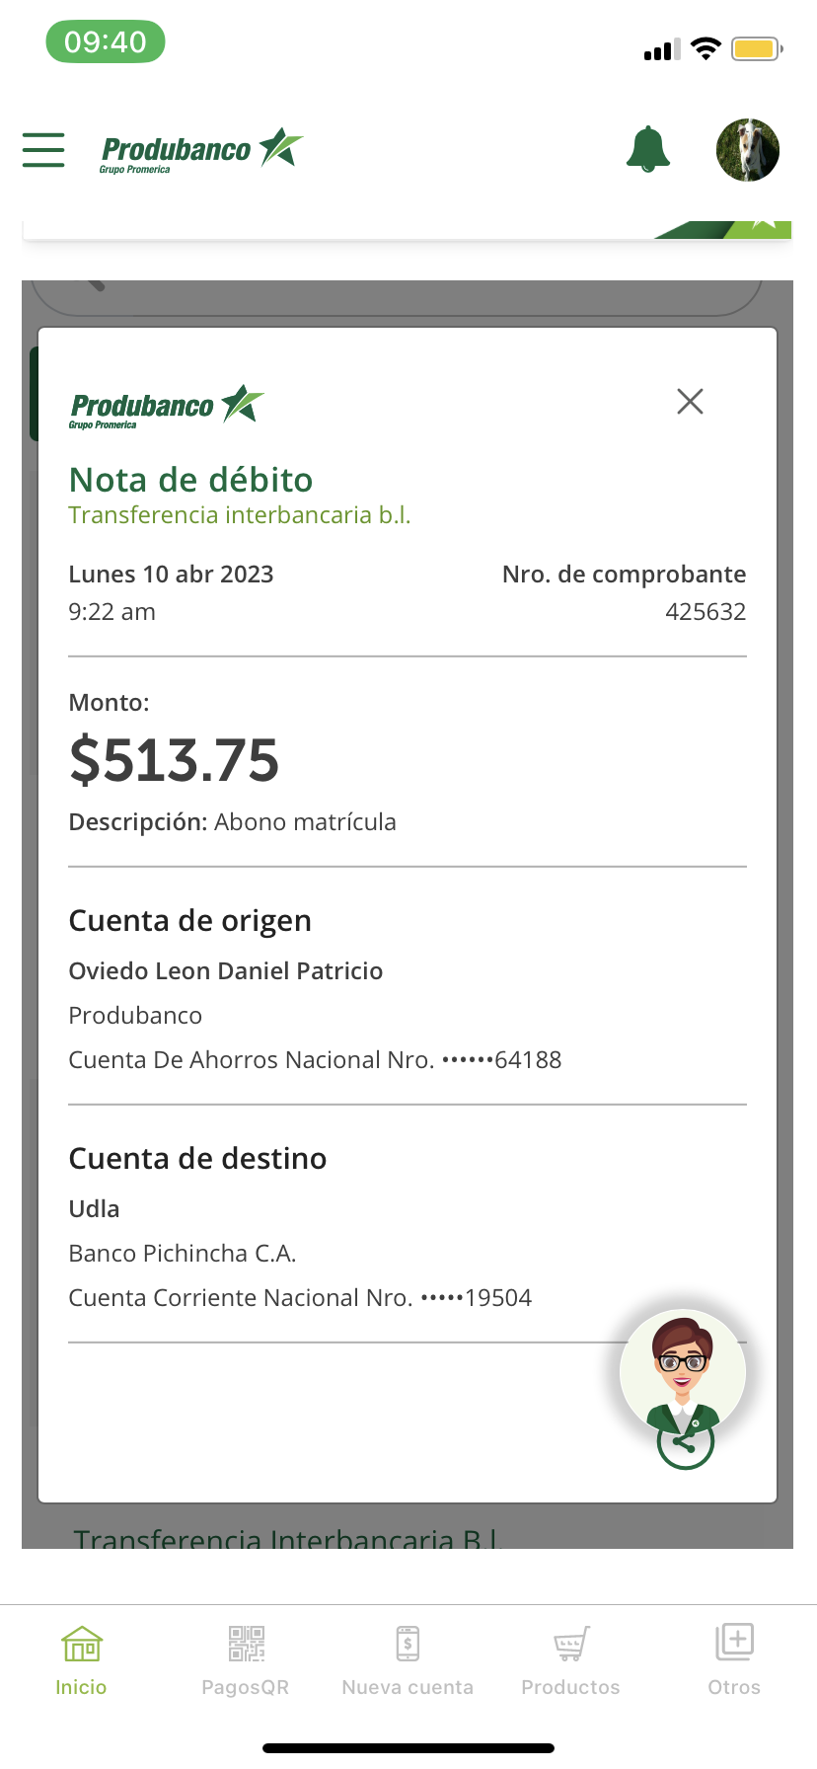Open the user profile photo
This screenshot has height=1769, width=817.
point(747,150)
